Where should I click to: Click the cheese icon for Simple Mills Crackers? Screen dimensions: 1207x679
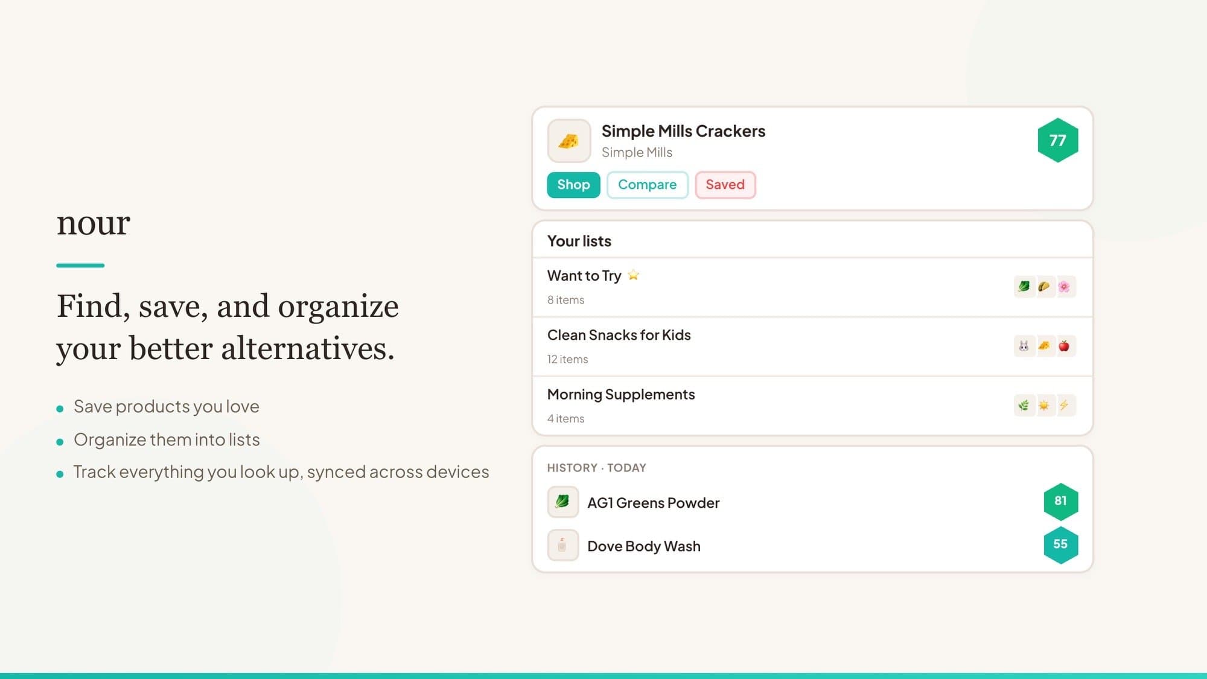(x=568, y=141)
